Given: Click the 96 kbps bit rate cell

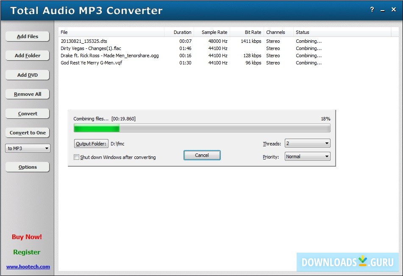Looking at the screenshot, I should [x=253, y=63].
